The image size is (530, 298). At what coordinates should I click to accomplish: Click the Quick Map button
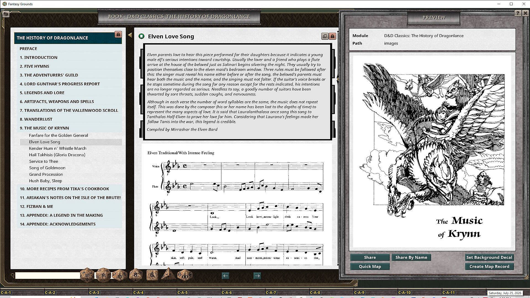pos(370,266)
